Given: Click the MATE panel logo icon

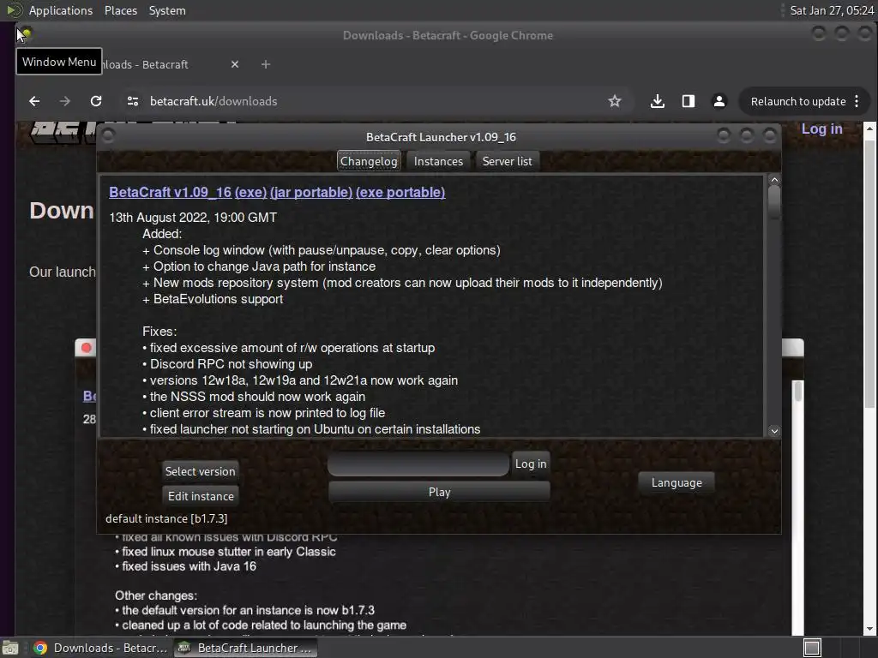Looking at the screenshot, I should coord(14,10).
